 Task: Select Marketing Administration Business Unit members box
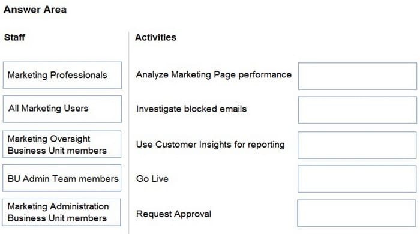(x=61, y=212)
